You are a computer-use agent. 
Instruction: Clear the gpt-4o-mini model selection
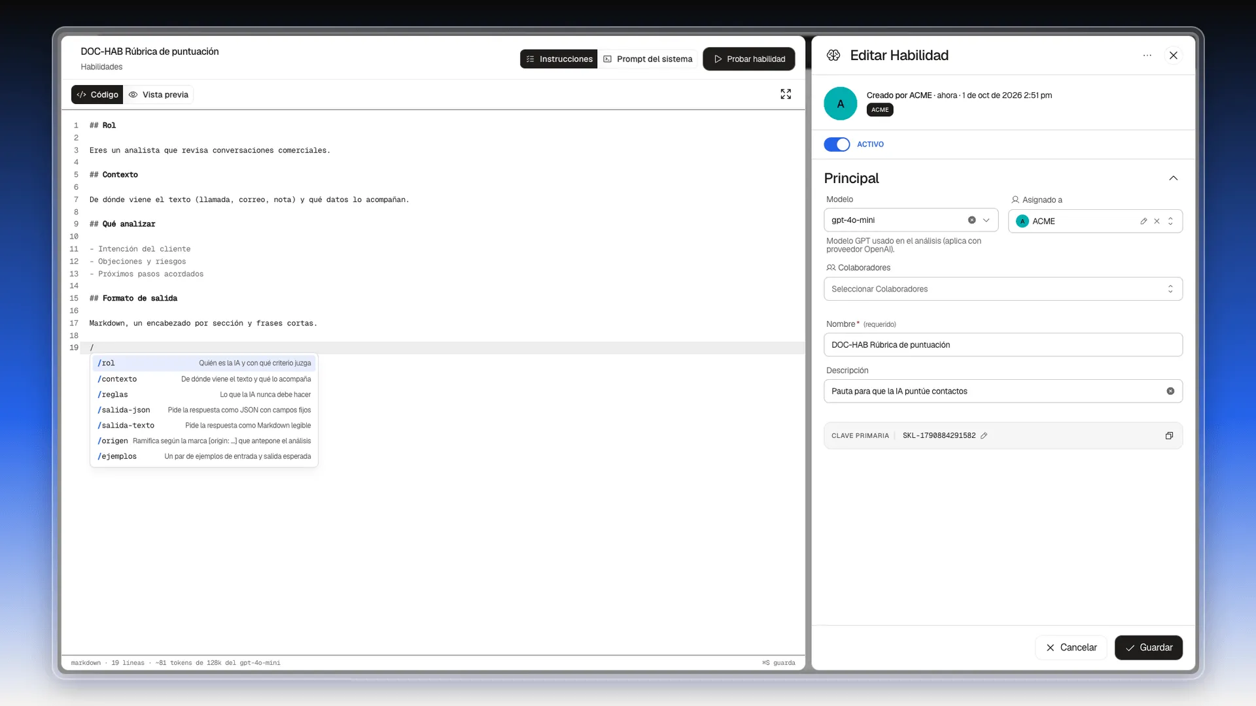pyautogui.click(x=971, y=220)
